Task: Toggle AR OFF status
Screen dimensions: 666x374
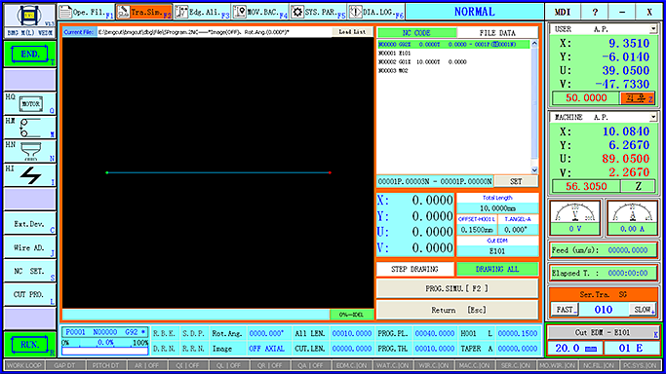Action: pos(146,365)
